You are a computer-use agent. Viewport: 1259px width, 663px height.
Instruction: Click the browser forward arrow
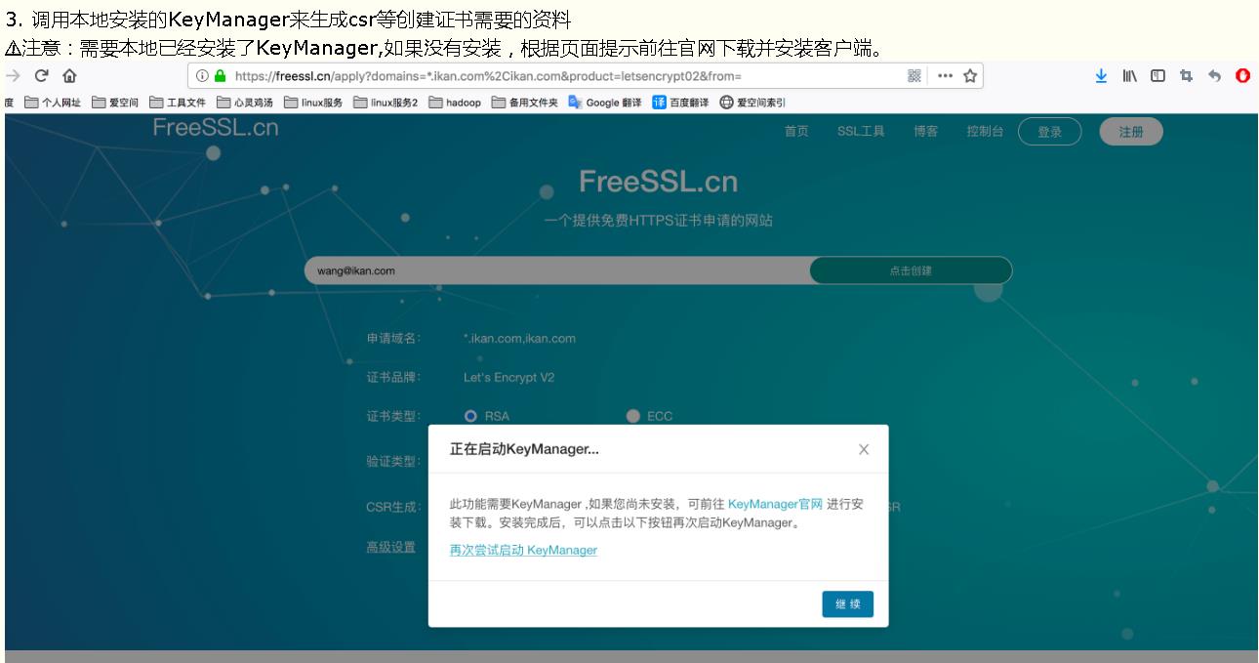point(11,76)
